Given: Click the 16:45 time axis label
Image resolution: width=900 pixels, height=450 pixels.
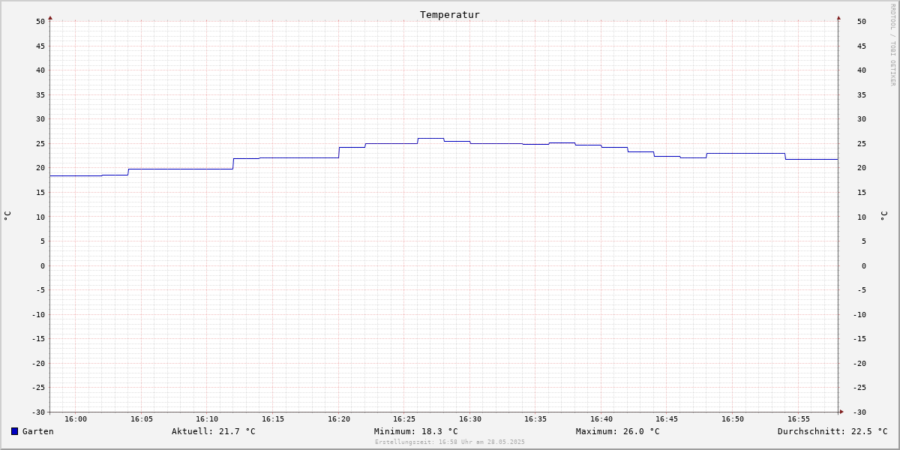Looking at the screenshot, I should (667, 418).
